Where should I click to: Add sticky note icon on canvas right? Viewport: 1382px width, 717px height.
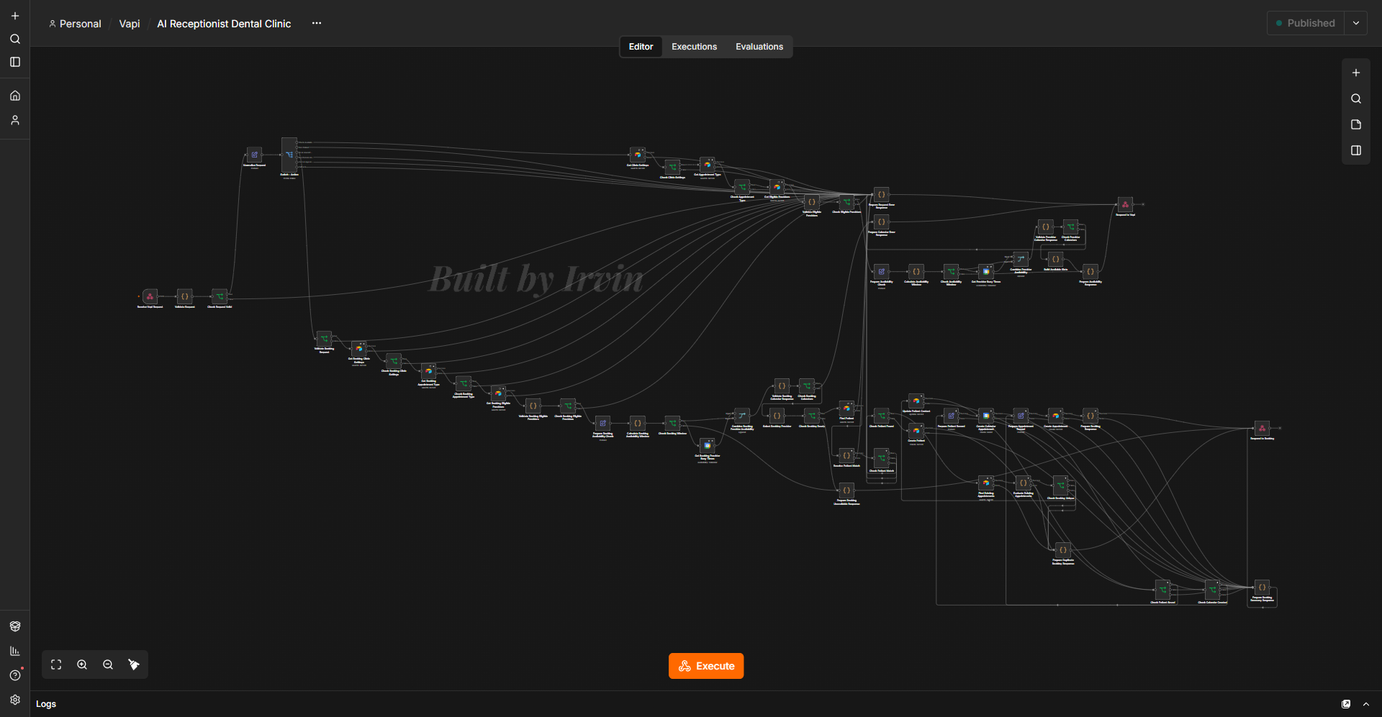click(x=1356, y=124)
